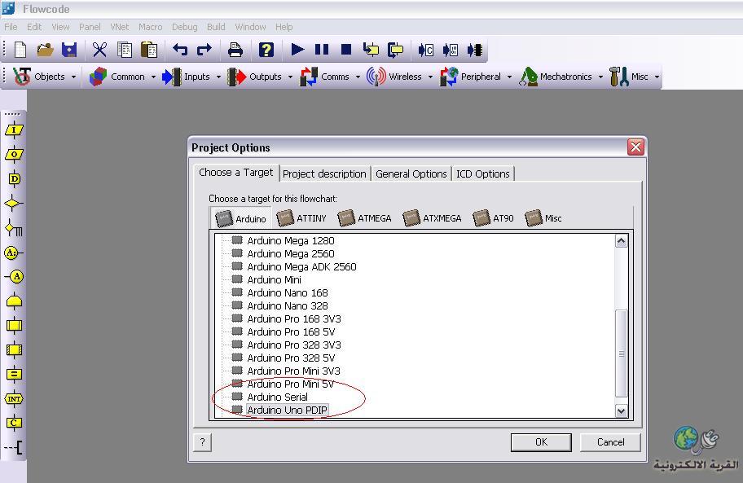The height and width of the screenshot is (483, 743).
Task: Select Arduino Uno PDIP target
Action: [x=287, y=410]
